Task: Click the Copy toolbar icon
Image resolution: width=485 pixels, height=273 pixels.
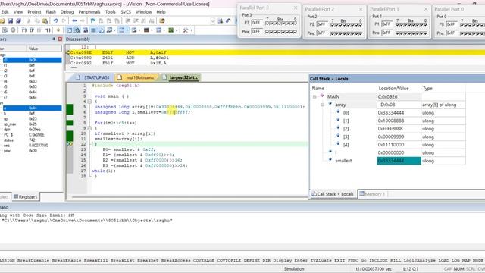Action: (x=37, y=20)
